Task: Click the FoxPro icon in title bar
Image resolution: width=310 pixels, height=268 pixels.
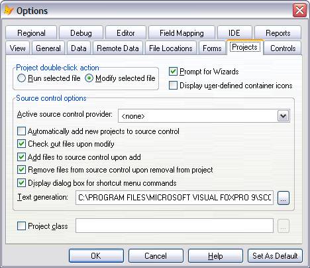Action: tap(9, 11)
